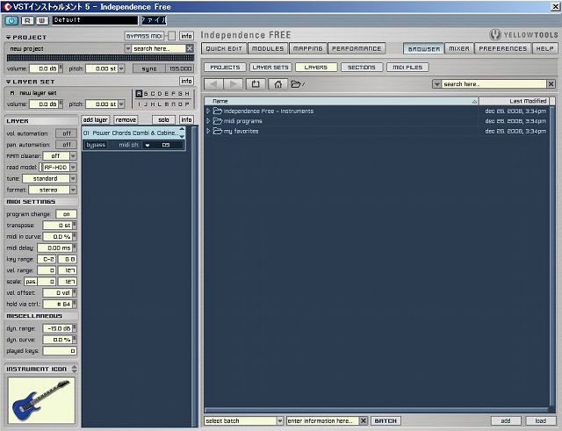Open the layer set pitch dropdown
The width and height of the screenshot is (562, 431).
(121, 104)
